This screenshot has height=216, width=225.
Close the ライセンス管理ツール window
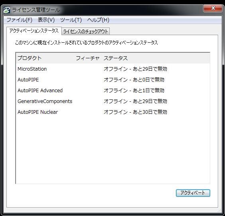click(213, 8)
